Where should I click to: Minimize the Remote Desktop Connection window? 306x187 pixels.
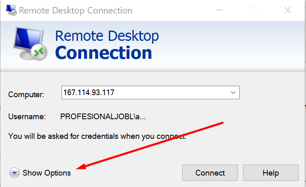pos(219,10)
